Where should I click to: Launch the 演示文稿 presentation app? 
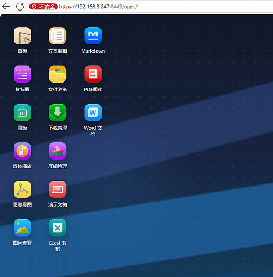pos(58,189)
